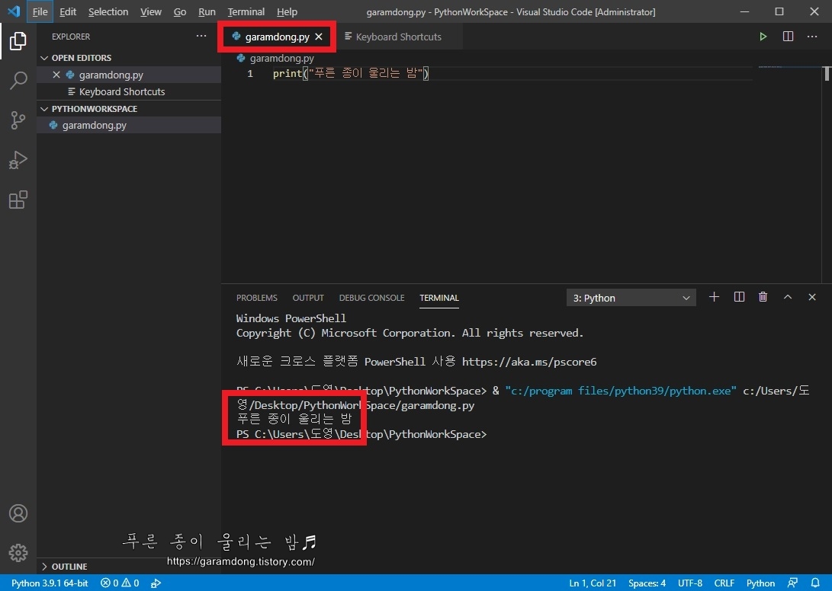
Task: Click the garamdong.py breadcrumb
Action: tap(275, 59)
